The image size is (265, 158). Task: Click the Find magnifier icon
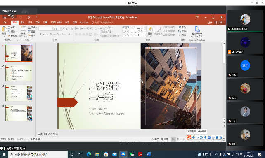(x=180, y=27)
